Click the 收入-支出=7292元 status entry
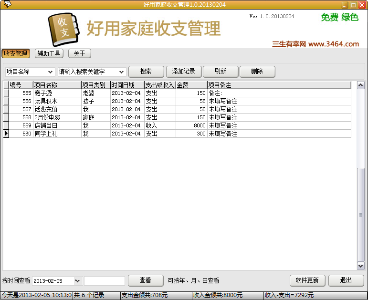 (315, 295)
